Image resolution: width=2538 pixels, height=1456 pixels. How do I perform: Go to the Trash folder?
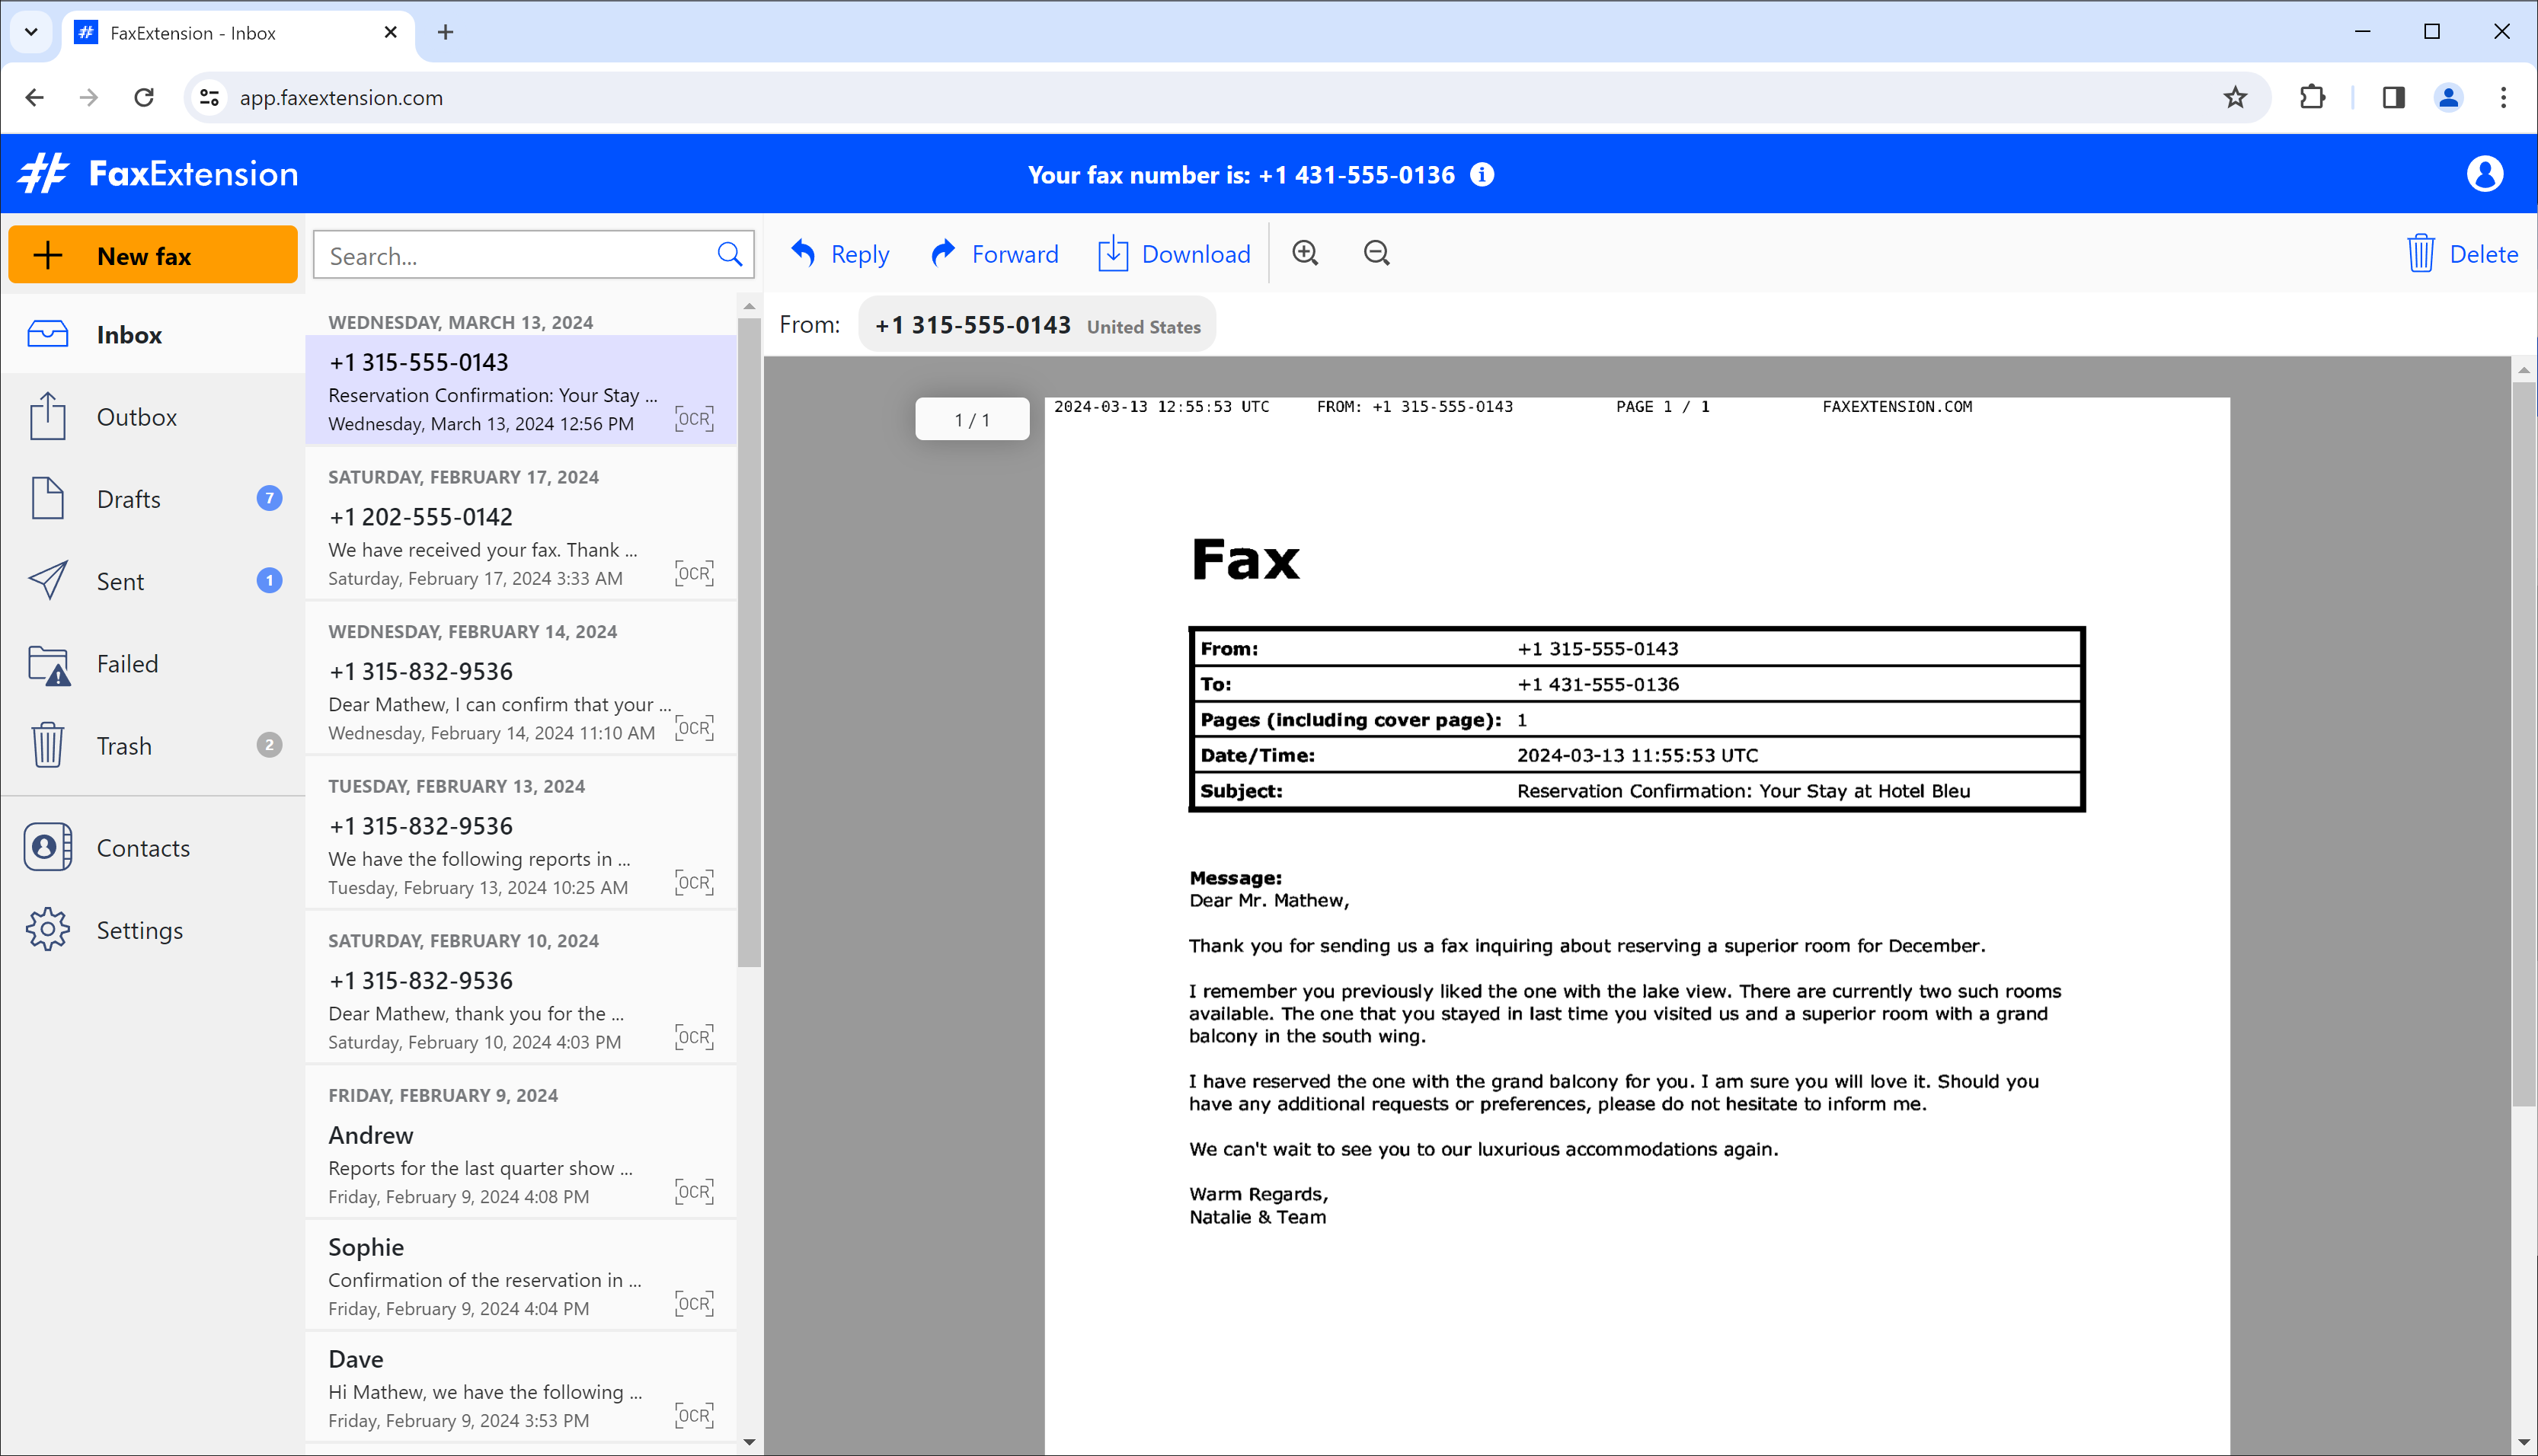click(124, 746)
